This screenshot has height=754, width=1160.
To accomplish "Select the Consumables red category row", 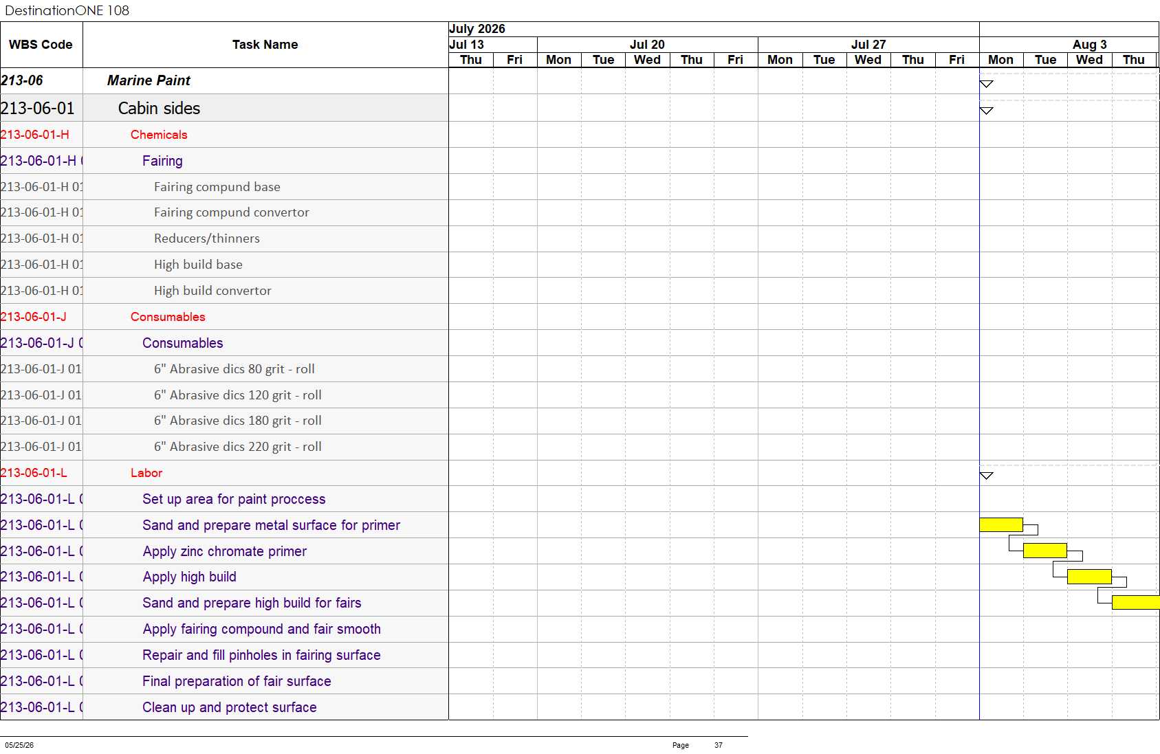I will [x=224, y=317].
